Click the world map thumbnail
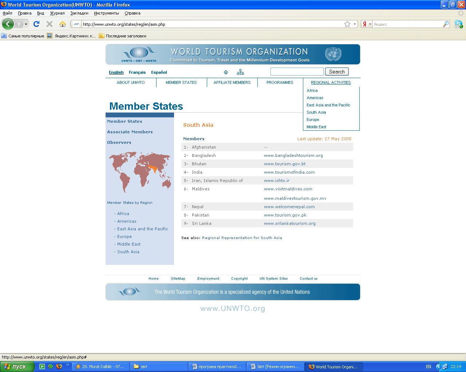This screenshot has height=372, width=466. 140,172
